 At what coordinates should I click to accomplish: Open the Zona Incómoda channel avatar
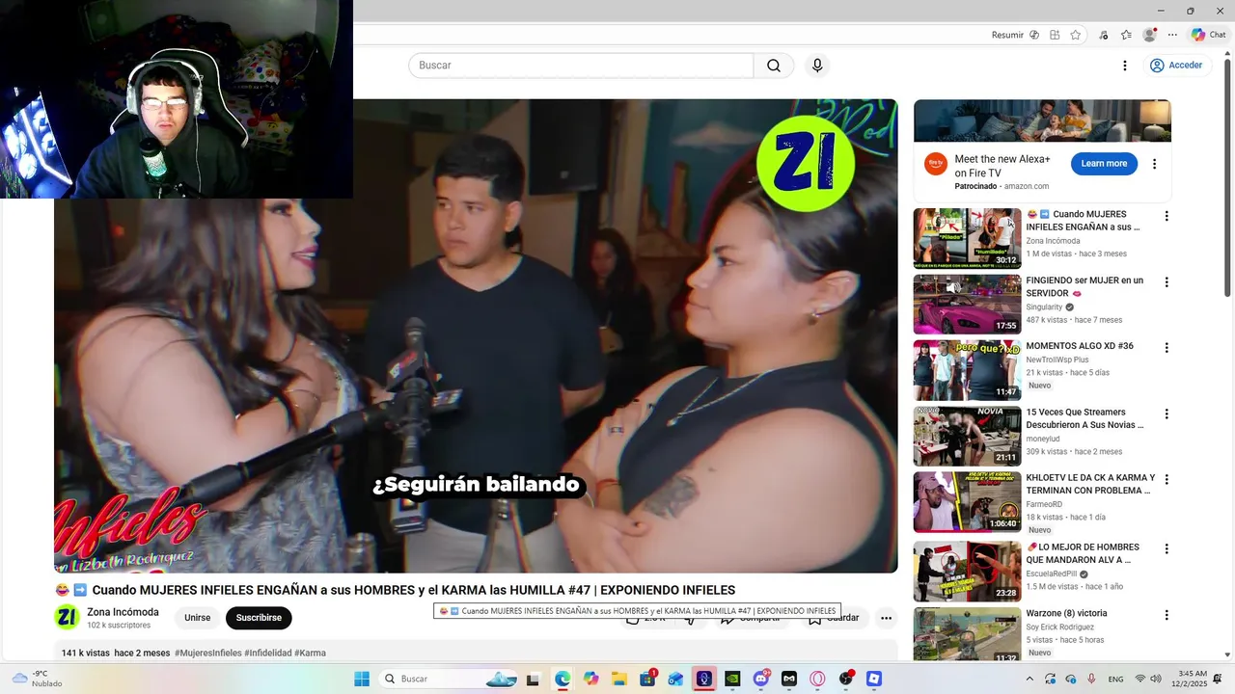coord(67,617)
